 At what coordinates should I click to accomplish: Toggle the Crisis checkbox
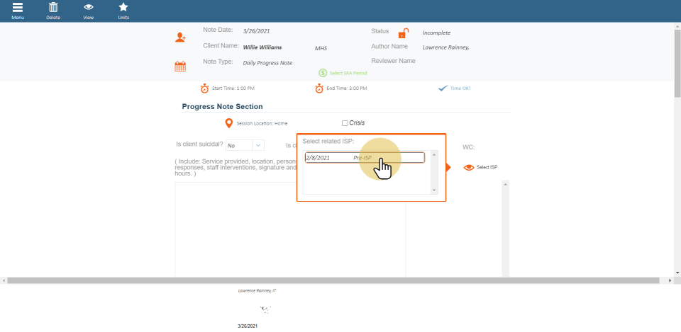pos(345,123)
